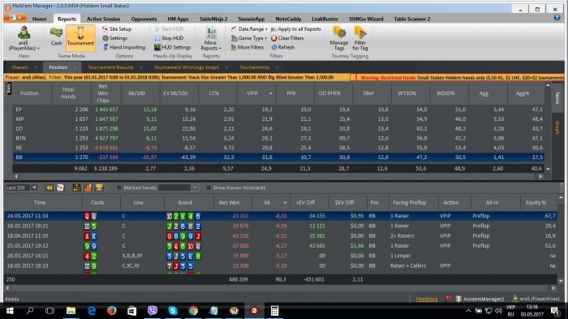Click the Refresh filters icon
Image resolution: width=568 pixels, height=319 pixels.
pos(274,47)
